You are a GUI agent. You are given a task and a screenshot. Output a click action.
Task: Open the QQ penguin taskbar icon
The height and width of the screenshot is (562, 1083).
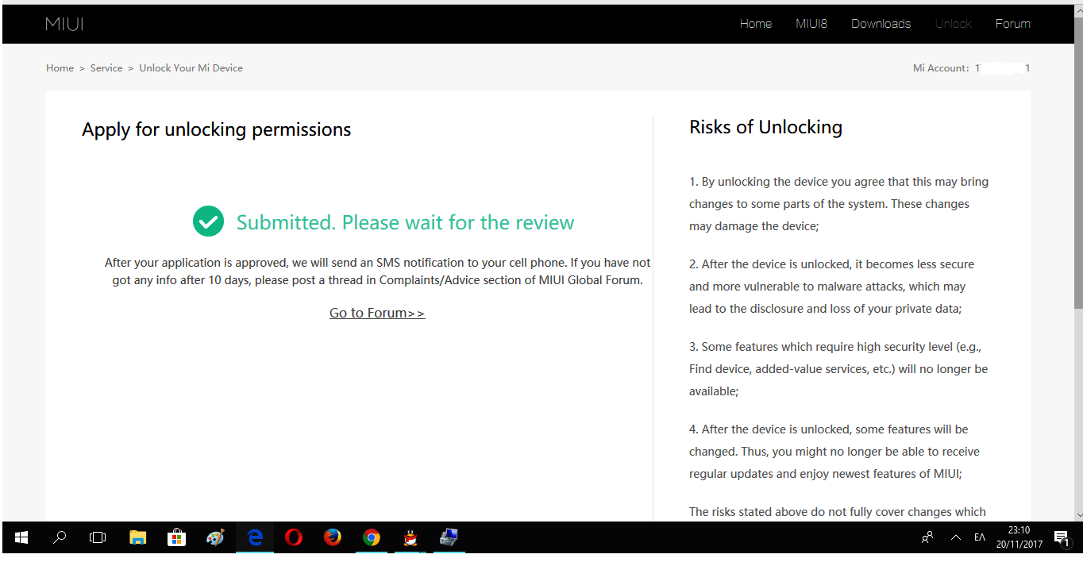[x=410, y=537]
